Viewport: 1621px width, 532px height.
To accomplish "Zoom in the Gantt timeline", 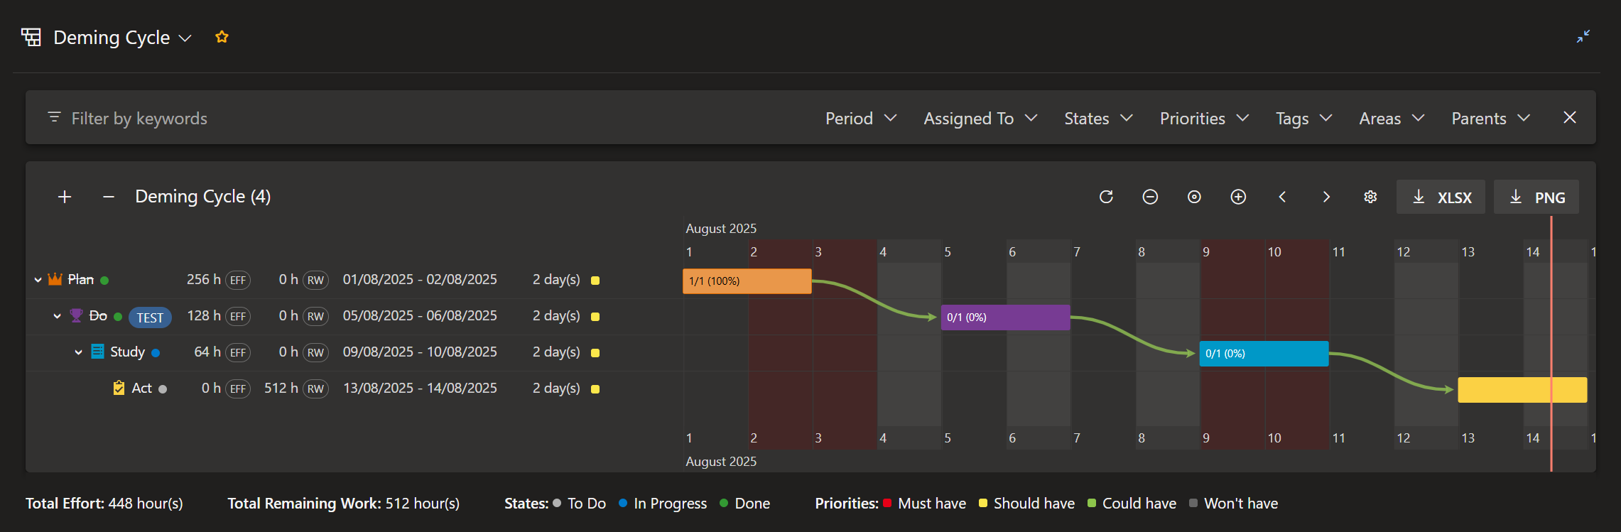I will coord(1238,197).
